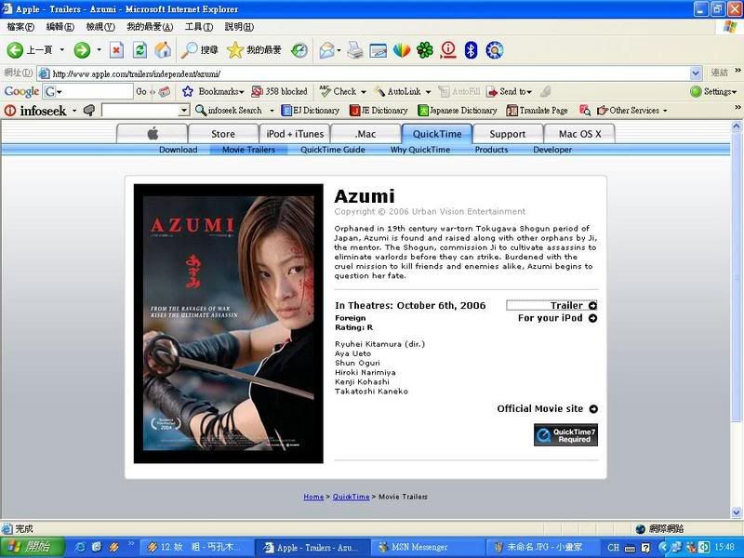
Task: Open the Google Bookmarks dropdown
Action: 214,91
